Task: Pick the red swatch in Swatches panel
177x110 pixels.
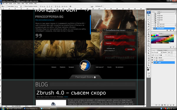Action: pyautogui.click(x=152, y=35)
